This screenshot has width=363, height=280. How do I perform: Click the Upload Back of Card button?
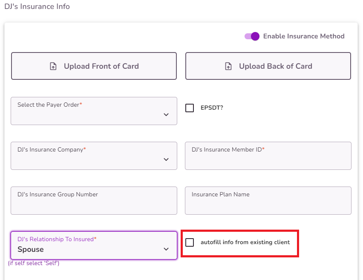(268, 66)
